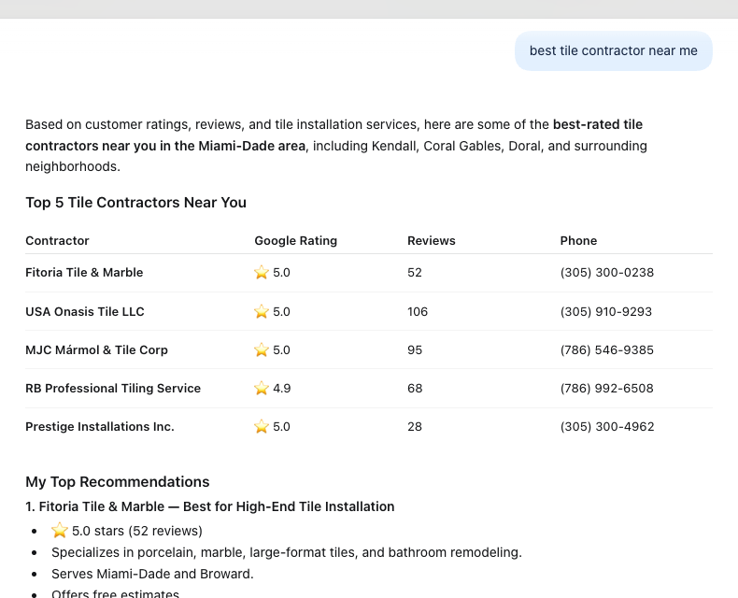738x598 pixels.
Task: Select RB Professional Tiling Service name
Action: [113, 389]
